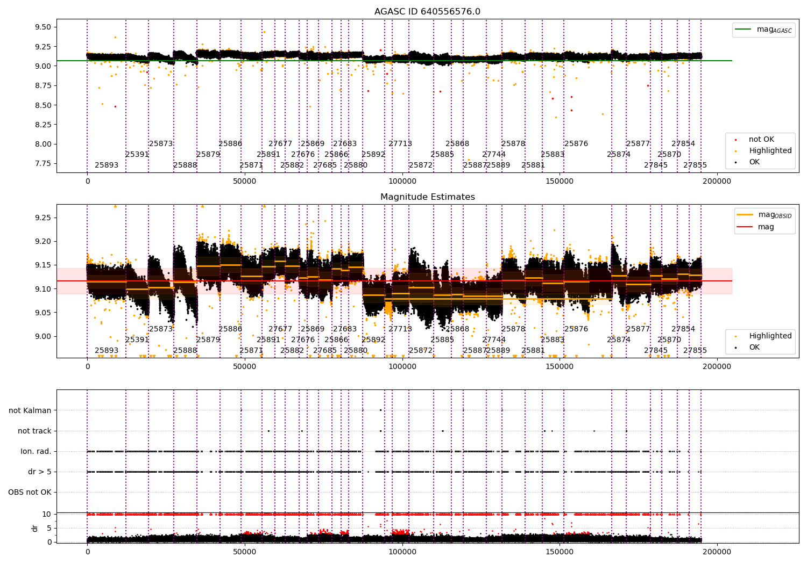Click obsid 27854 in the Magnitude Estimates plot
Image resolution: width=807 pixels, height=564 pixels.
(683, 329)
